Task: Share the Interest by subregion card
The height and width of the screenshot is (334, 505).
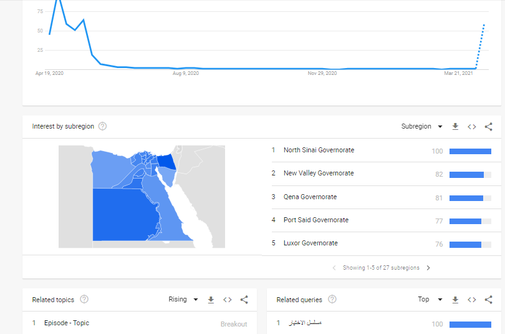Action: 489,127
